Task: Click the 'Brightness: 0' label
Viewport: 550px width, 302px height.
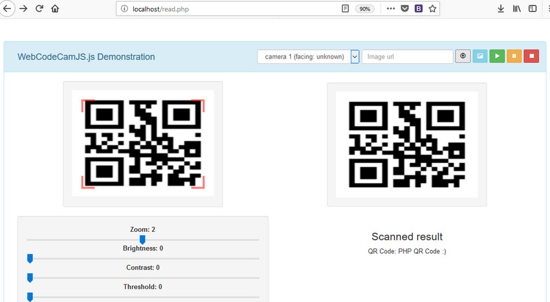Action: tap(143, 248)
